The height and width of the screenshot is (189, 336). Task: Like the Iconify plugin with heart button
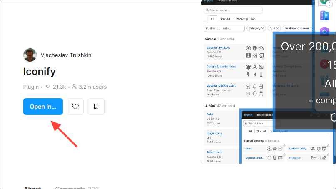coord(75,107)
